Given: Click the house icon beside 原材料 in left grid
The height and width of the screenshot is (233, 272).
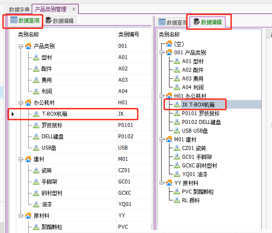Looking at the screenshot, I should pyautogui.click(x=28, y=216).
